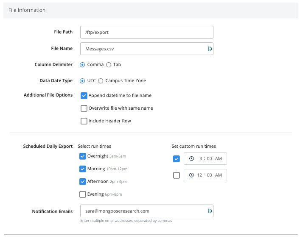
Task: Switch to Campus Time Zone option
Action: [x=101, y=81]
